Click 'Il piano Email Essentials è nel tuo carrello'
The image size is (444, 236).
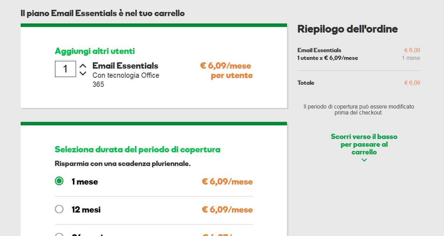[x=102, y=13]
